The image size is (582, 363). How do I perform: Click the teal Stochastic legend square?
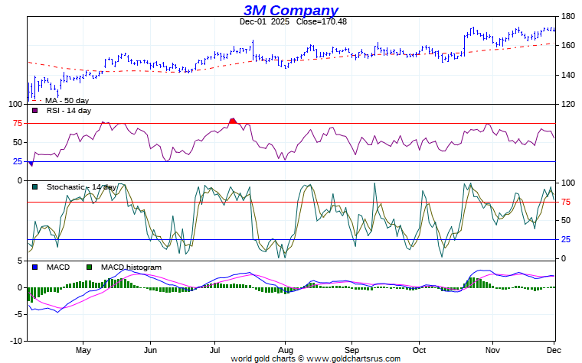(x=34, y=187)
